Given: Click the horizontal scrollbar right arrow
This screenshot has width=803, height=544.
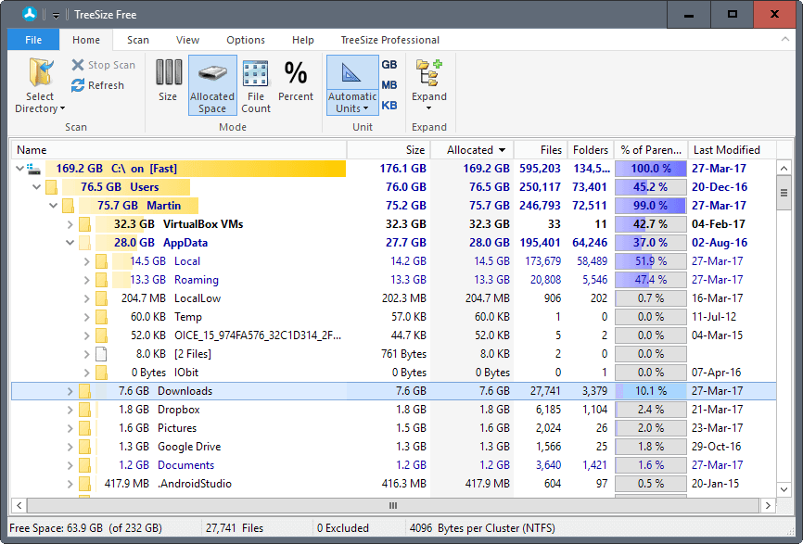Looking at the screenshot, I should click(768, 506).
